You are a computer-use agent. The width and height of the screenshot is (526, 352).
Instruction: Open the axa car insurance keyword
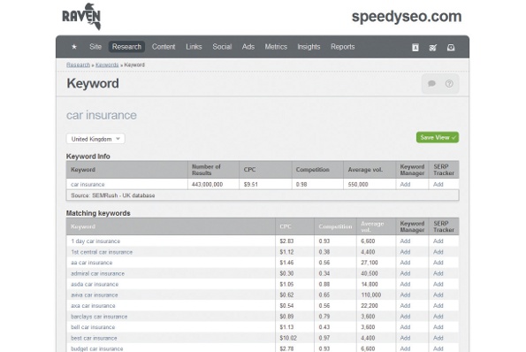pos(93,306)
